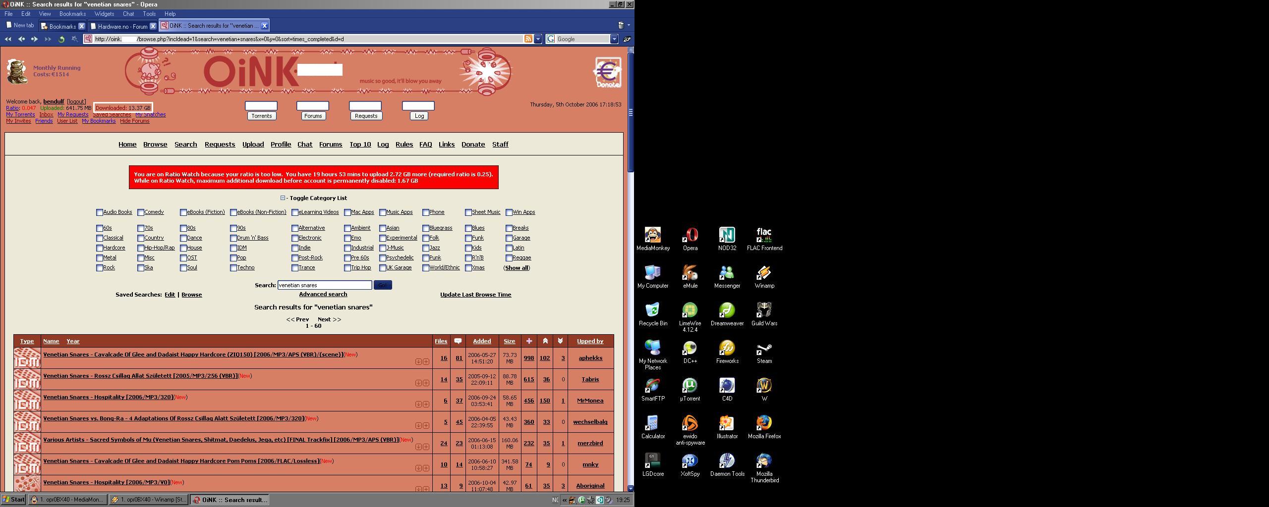Viewport: 1269px width, 507px height.
Task: Launch µTorrent desktop icon
Action: (690, 390)
